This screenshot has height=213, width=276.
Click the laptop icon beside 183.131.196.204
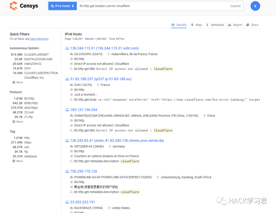(x=67, y=110)
